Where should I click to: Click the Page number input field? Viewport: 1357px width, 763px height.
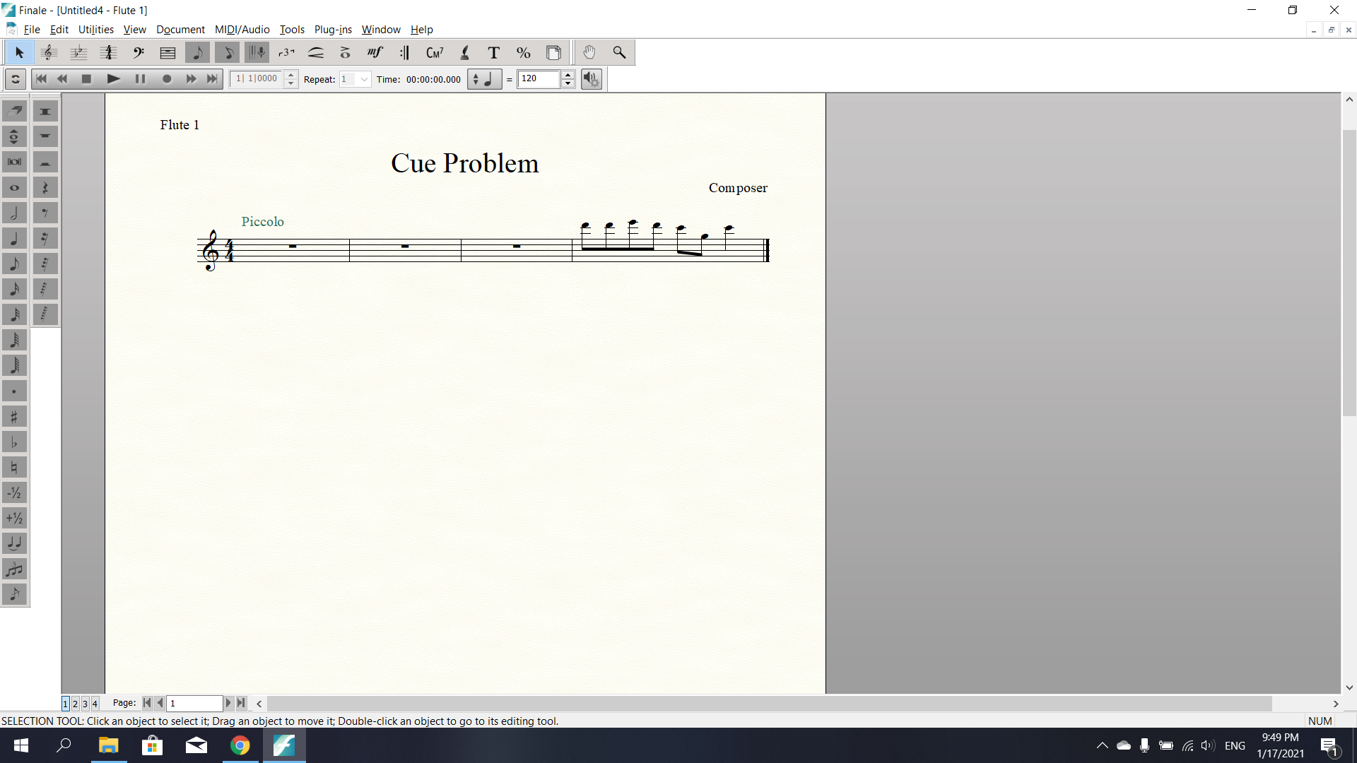pyautogui.click(x=194, y=704)
